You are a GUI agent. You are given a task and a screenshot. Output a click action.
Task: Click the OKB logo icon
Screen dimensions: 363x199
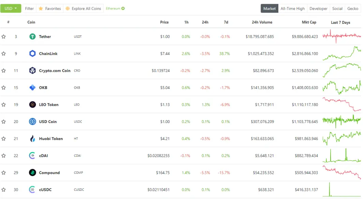[x=32, y=88]
